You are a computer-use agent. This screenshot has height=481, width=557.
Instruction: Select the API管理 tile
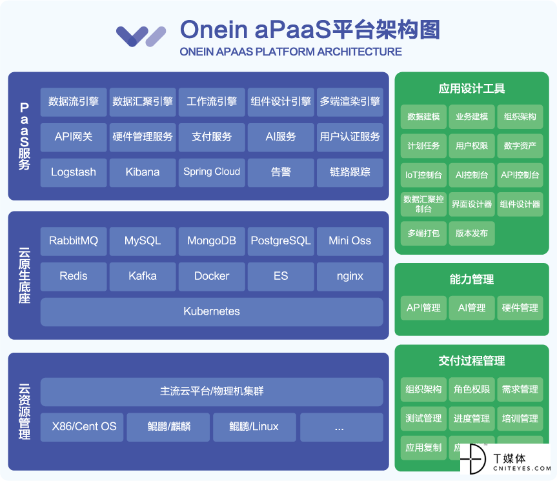(423, 308)
